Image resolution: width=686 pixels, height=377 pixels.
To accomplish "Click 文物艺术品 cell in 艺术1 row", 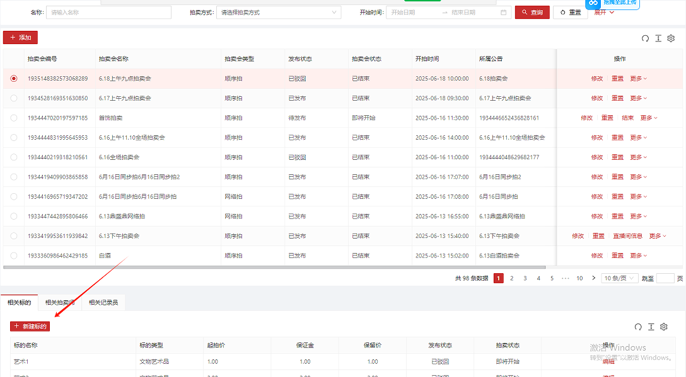I will [154, 362].
